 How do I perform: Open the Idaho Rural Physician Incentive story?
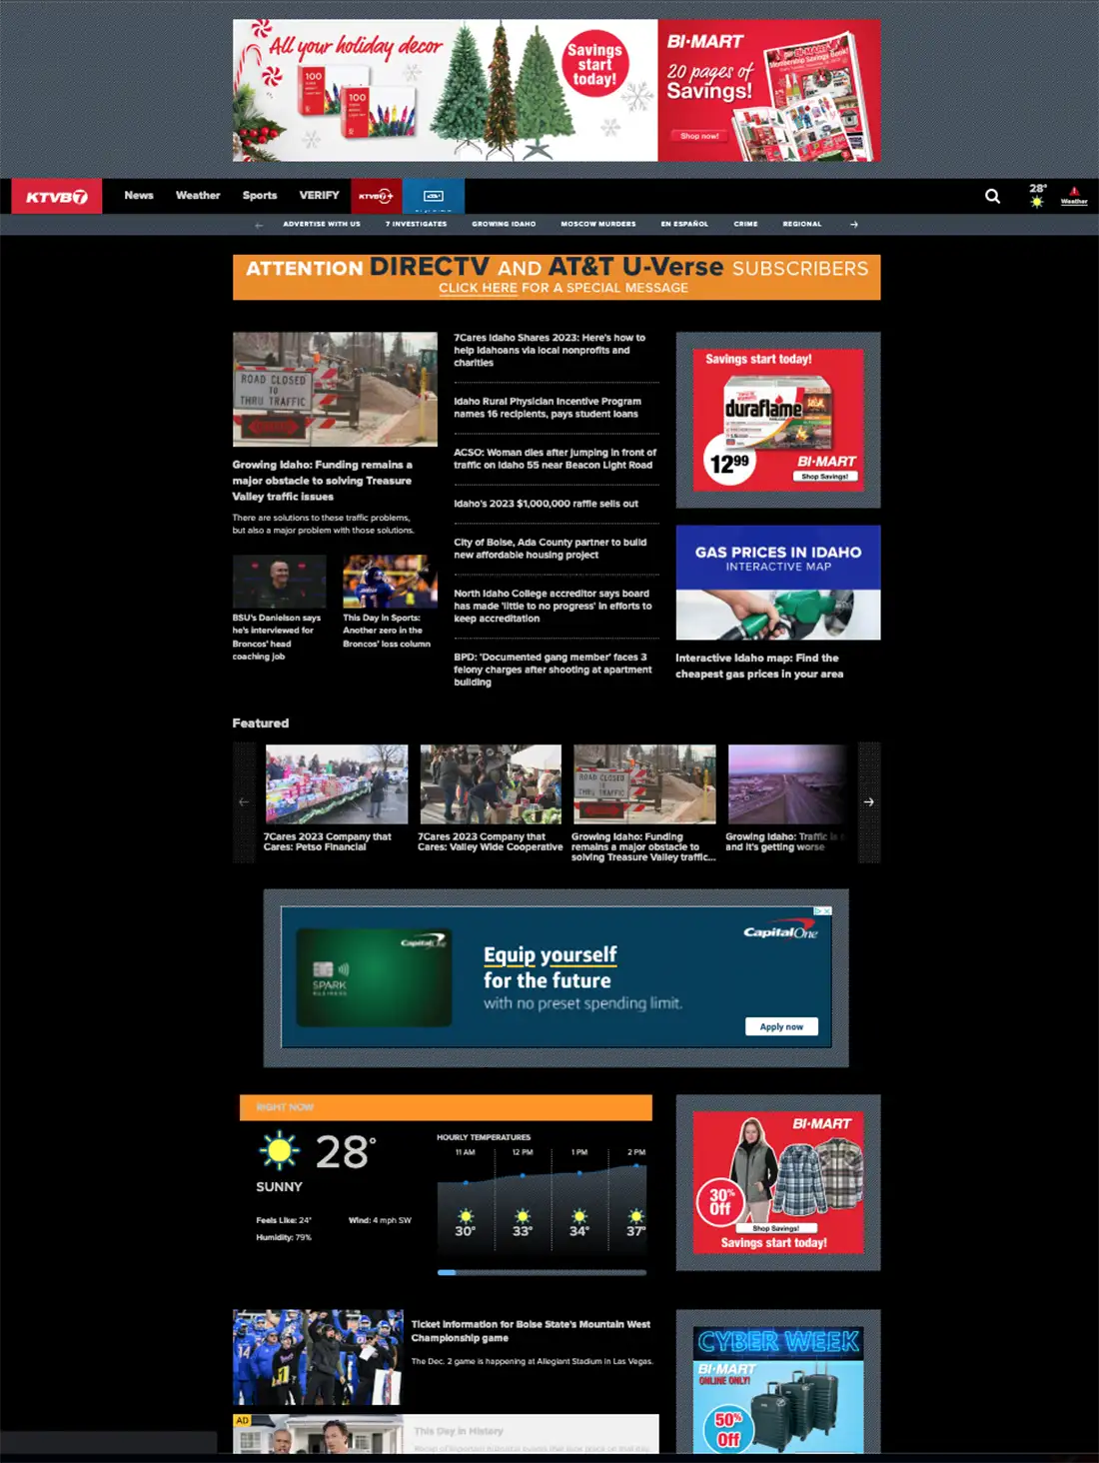click(548, 408)
